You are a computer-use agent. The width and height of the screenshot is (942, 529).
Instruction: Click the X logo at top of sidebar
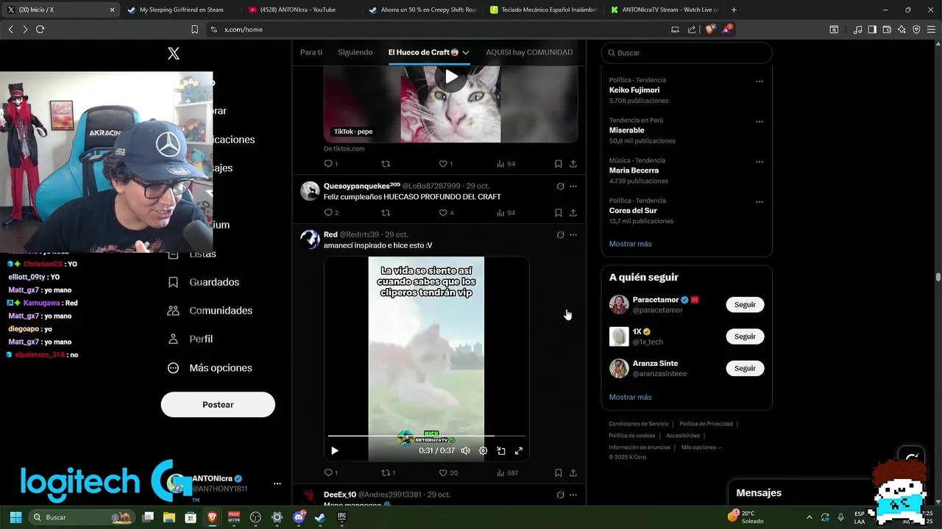point(174,54)
